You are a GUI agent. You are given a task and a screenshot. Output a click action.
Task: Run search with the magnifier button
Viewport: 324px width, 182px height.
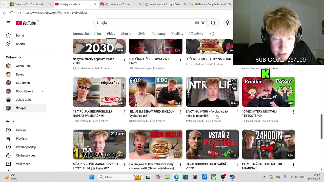click(213, 23)
